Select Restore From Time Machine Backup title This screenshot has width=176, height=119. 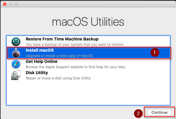(62, 39)
